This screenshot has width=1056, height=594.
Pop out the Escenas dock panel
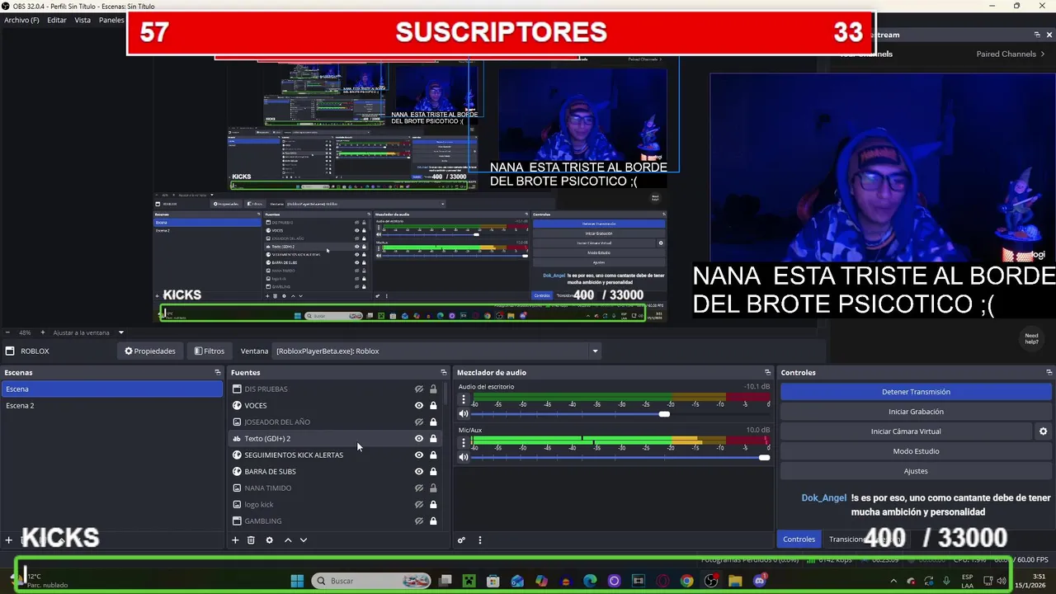218,373
